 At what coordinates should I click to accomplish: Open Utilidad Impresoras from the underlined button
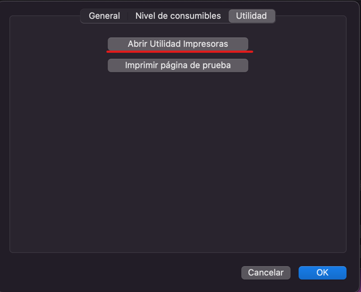178,44
